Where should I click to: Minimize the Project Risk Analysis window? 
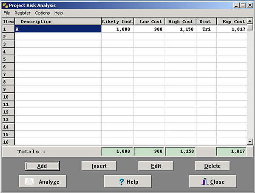pyautogui.click(x=236, y=6)
